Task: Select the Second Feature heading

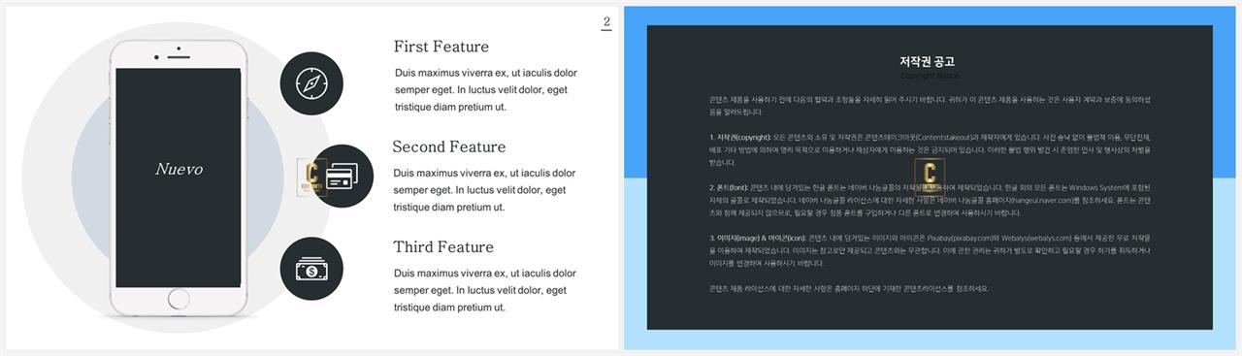Action: tap(449, 146)
